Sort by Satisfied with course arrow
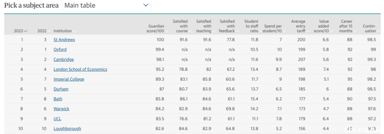Image resolution: width=384 pixels, height=134 pixels. pyautogui.click(x=190, y=31)
